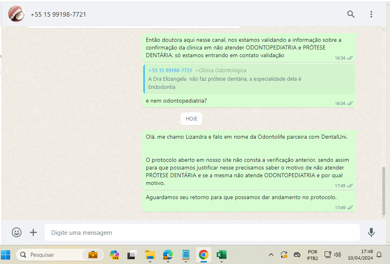
Task: Click the contact's profile picture
Action: coord(16,14)
